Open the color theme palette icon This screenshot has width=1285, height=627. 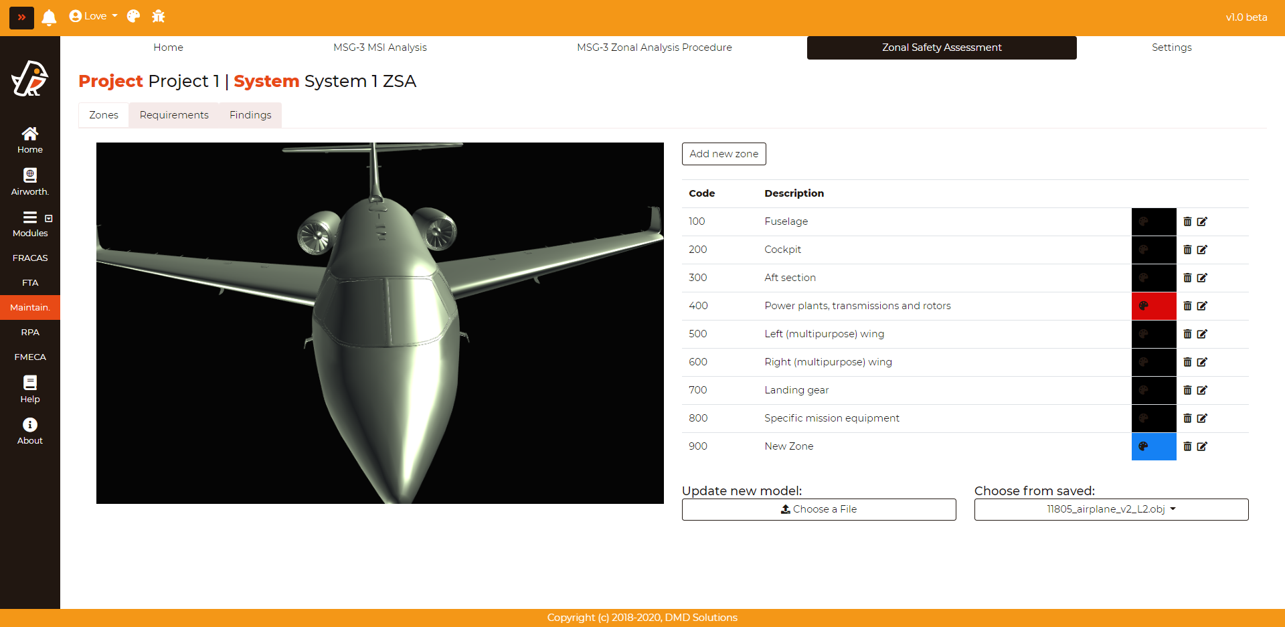coord(133,17)
